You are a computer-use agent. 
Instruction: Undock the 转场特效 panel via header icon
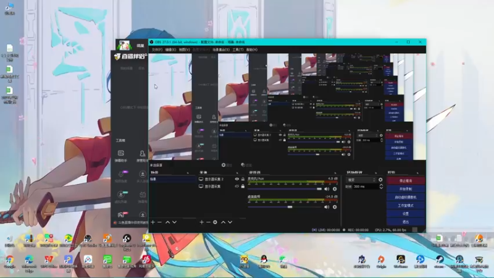coord(375,173)
